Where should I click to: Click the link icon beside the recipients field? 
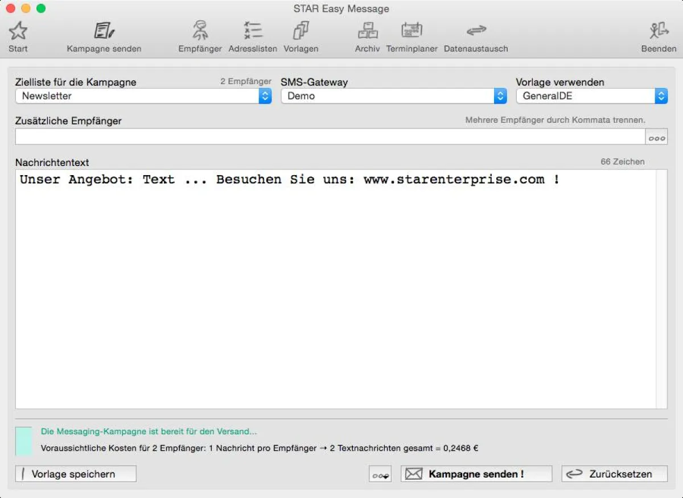pos(657,136)
